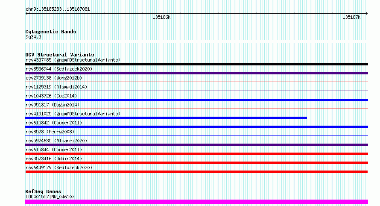Open variant esv3573416 (Uddin2014) label
This screenshot has width=380, height=206.
click(54, 159)
